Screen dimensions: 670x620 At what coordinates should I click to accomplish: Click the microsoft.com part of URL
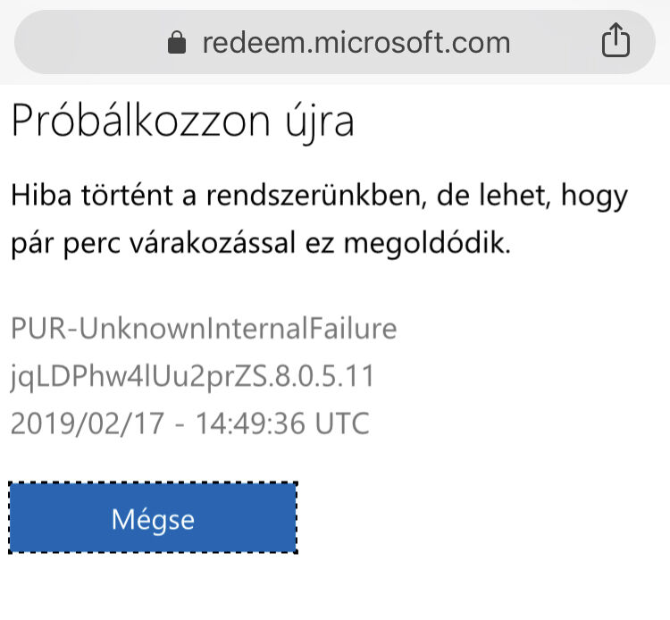point(412,43)
